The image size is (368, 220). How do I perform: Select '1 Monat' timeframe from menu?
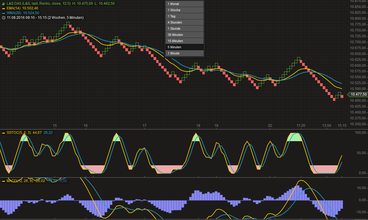(184, 4)
